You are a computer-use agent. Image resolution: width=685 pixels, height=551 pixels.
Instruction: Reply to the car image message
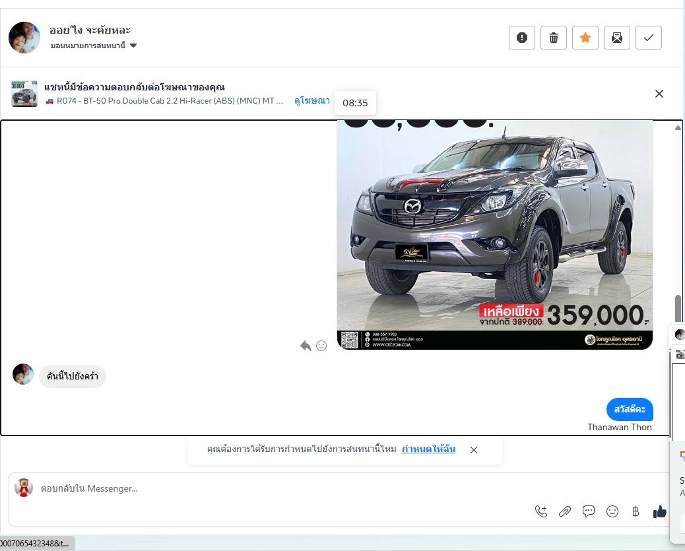tap(306, 346)
